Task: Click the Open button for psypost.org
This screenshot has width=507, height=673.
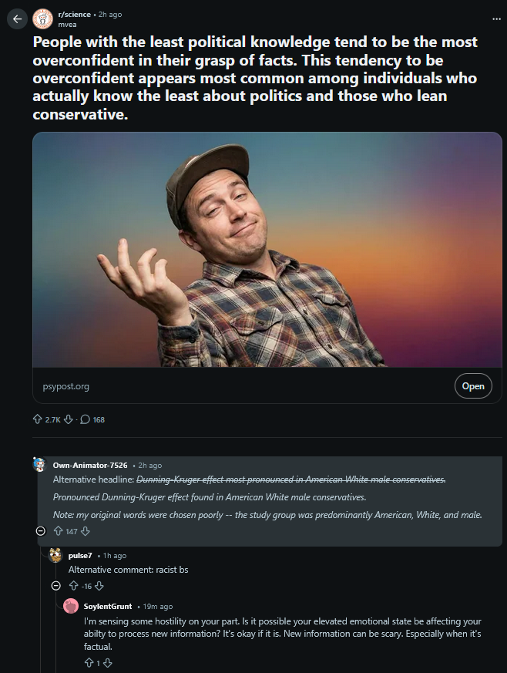Action: click(472, 386)
